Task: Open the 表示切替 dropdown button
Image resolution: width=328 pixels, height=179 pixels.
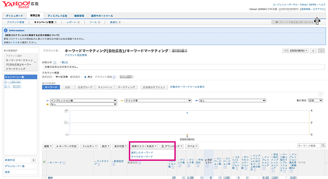Action: (x=120, y=146)
